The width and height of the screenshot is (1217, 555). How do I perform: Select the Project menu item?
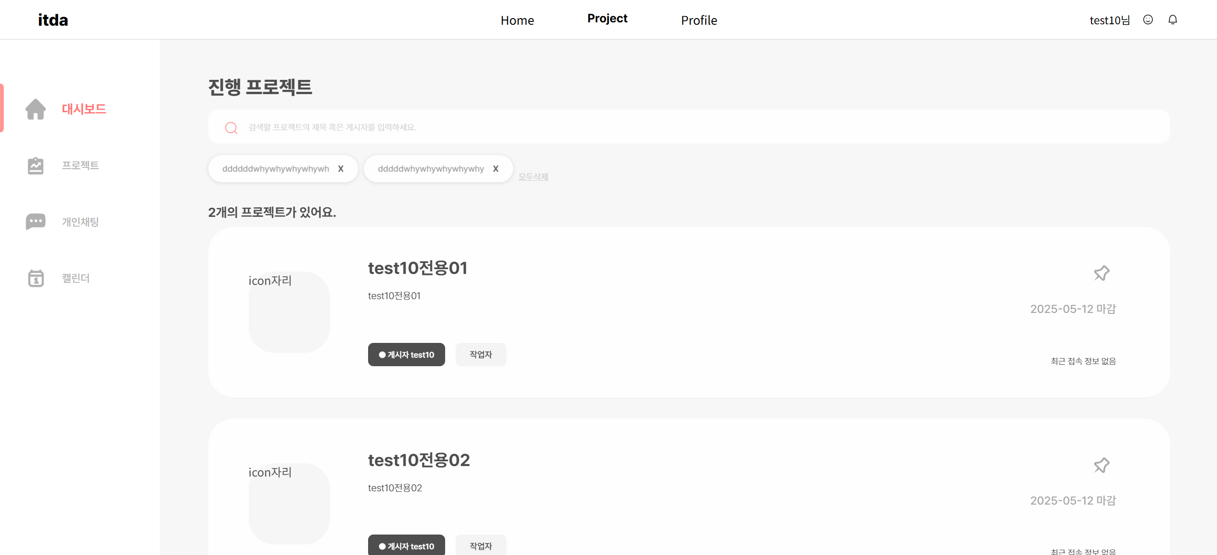[607, 19]
